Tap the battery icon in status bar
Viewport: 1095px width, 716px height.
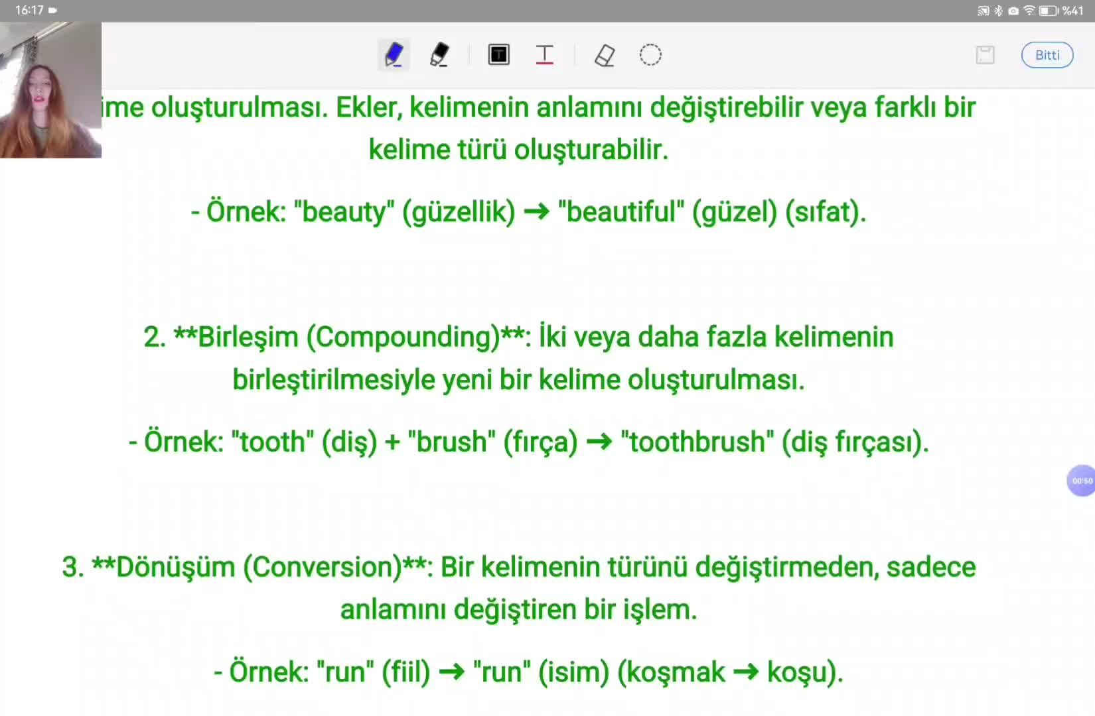point(1049,11)
